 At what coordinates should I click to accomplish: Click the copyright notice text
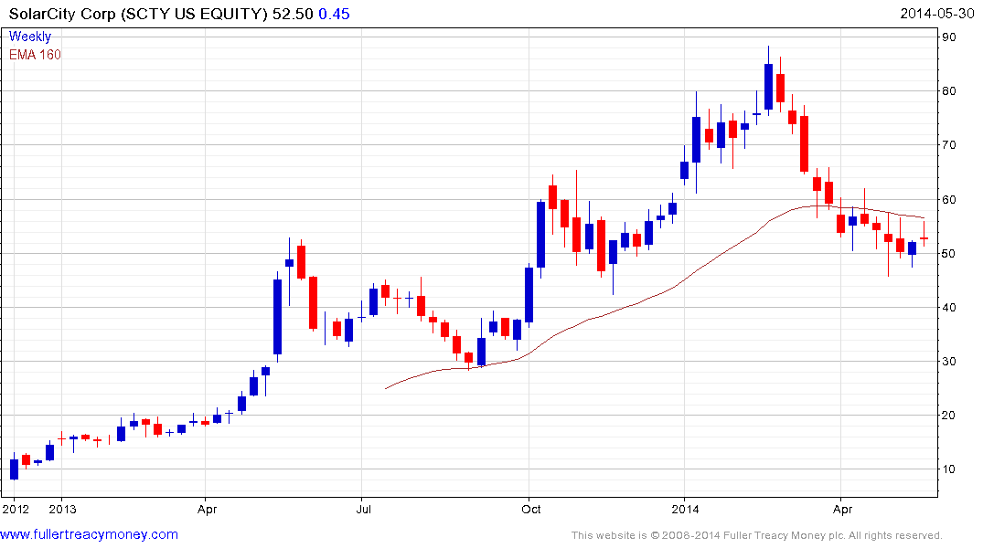click(757, 535)
